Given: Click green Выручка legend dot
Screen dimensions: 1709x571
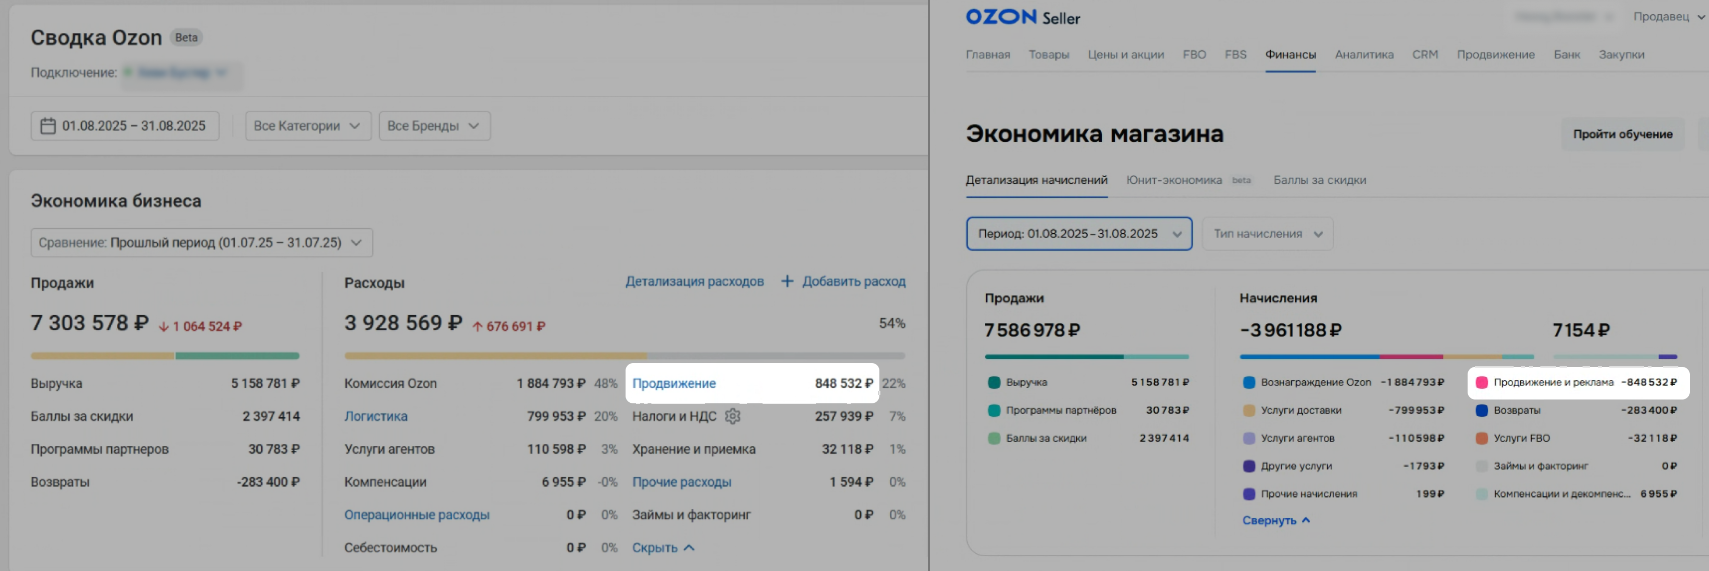Looking at the screenshot, I should [x=993, y=382].
